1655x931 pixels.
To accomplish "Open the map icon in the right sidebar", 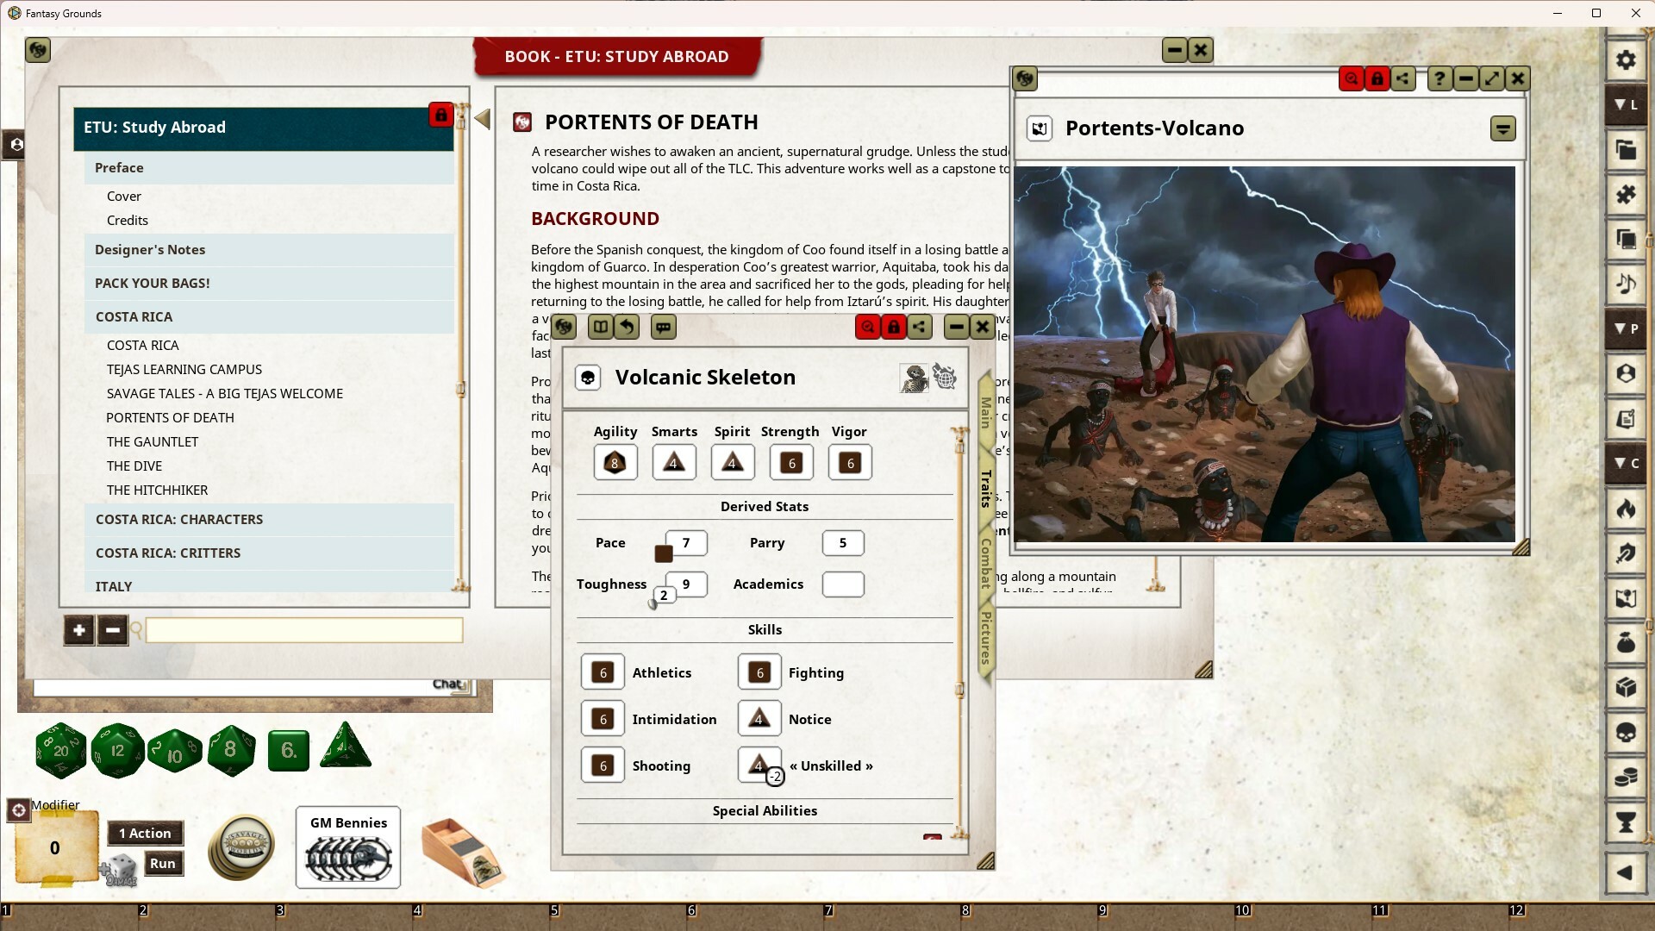I will [x=1626, y=599].
